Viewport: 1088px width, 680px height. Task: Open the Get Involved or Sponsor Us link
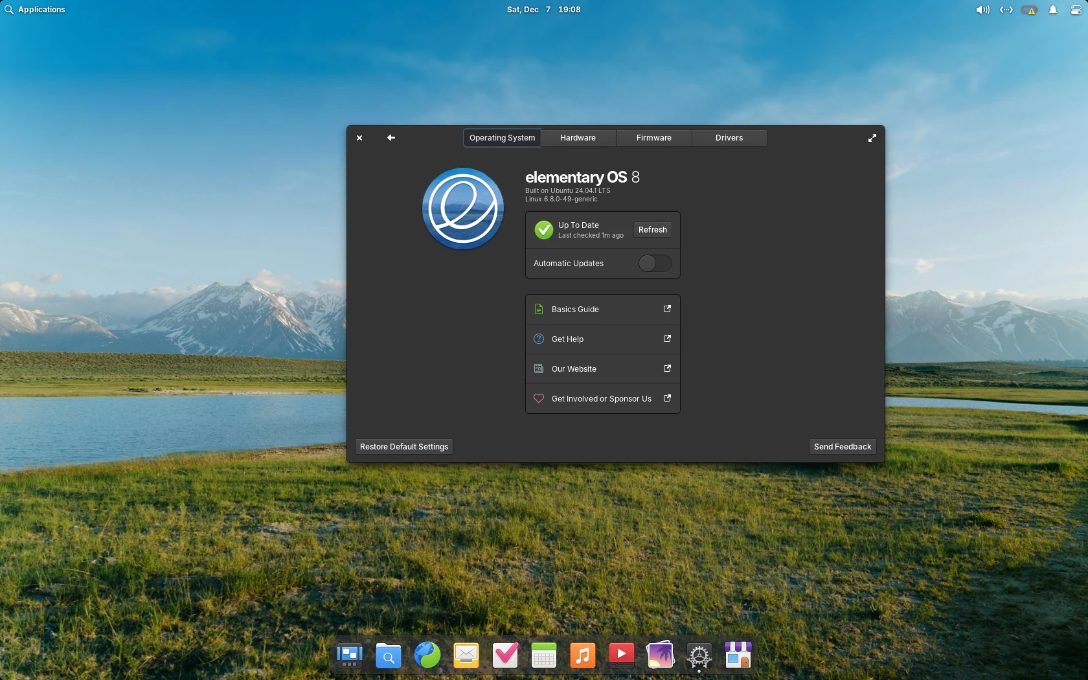coord(602,398)
